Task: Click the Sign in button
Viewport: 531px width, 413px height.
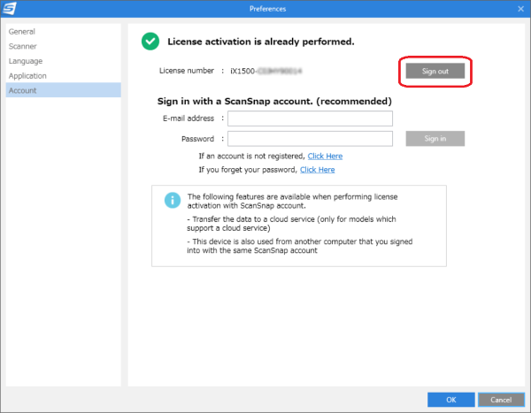Action: point(435,139)
